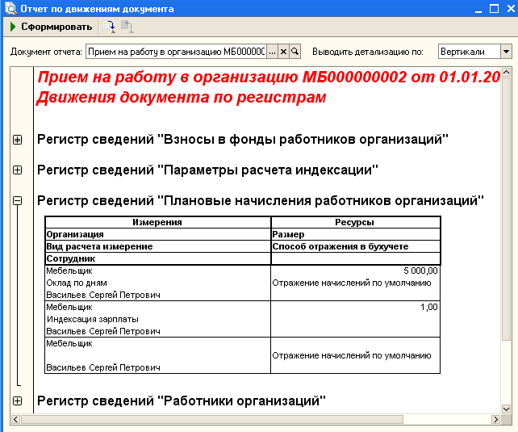Click subtitle Движения документа по регистрам
This screenshot has width=518, height=432.
point(181,98)
